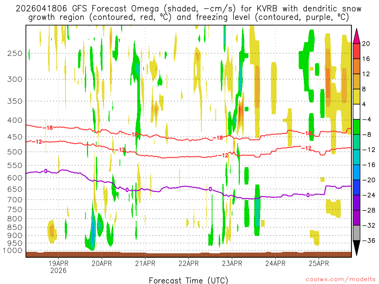Click the gray -32 to -36 colorbar swatch
Screen dimensions: 379x284
pyautogui.click(x=356, y=233)
